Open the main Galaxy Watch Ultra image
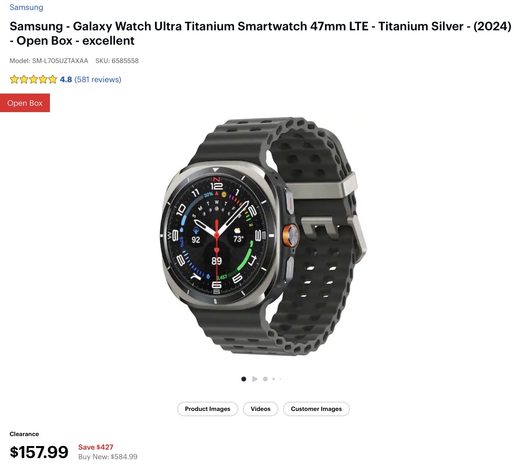This screenshot has height=468, width=527. pos(263,236)
